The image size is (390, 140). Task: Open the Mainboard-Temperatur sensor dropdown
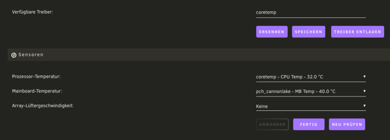tap(311, 92)
